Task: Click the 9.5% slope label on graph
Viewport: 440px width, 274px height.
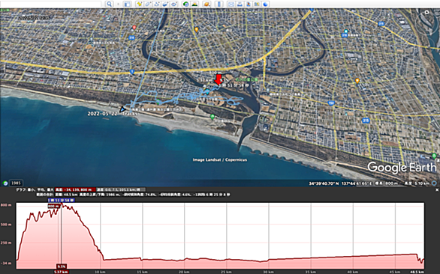Action: click(62, 267)
